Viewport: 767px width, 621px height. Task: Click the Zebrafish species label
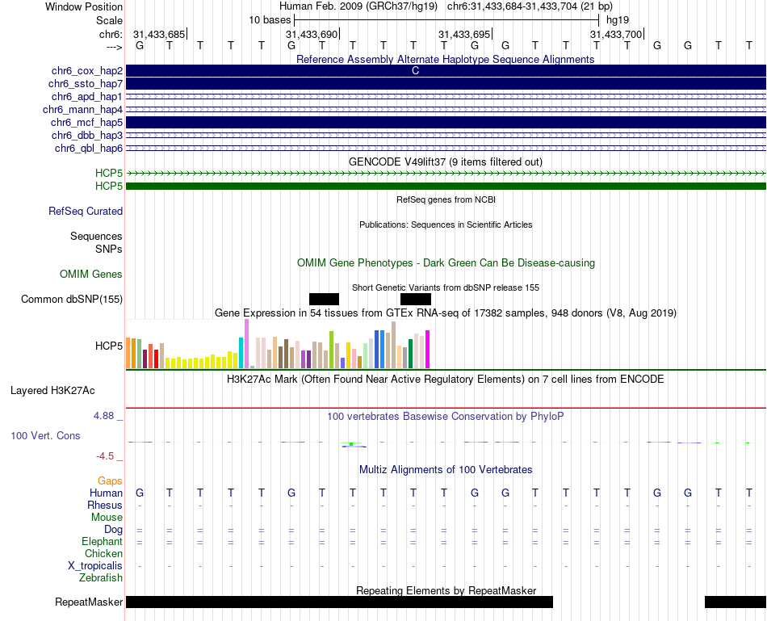(x=101, y=577)
